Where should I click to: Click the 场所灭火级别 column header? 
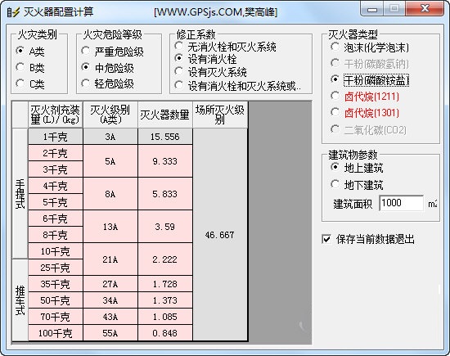click(x=220, y=115)
